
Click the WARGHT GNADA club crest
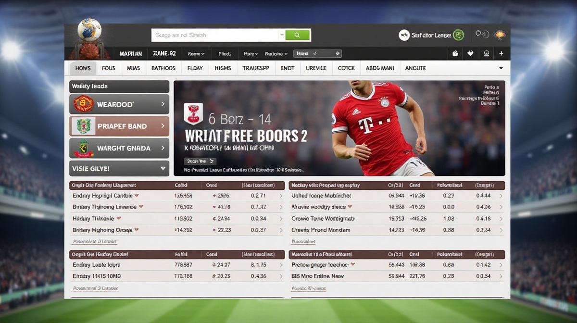(x=83, y=148)
